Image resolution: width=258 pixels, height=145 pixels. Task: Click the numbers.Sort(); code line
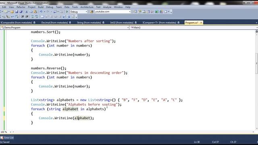pyautogui.click(x=46, y=32)
